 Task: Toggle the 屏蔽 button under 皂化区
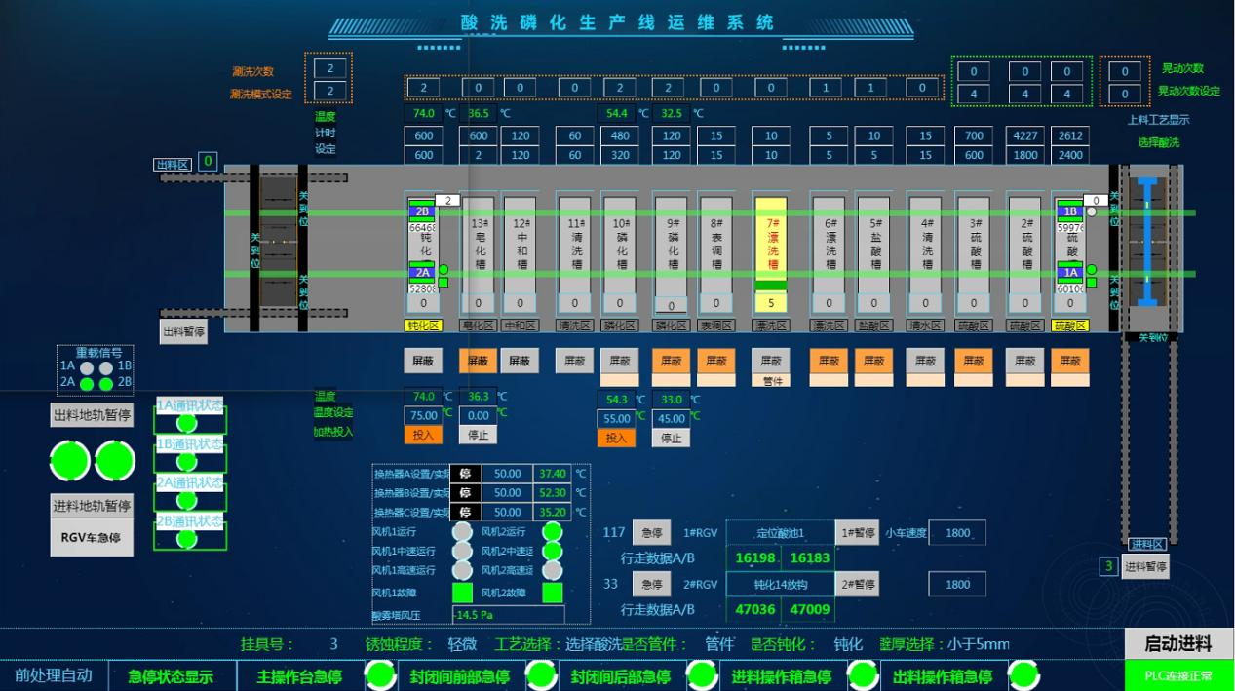[x=477, y=361]
